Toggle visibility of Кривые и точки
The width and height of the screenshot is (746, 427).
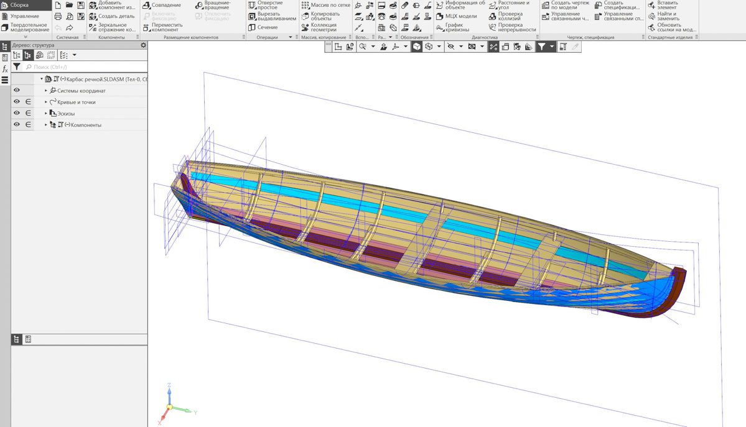pos(17,102)
